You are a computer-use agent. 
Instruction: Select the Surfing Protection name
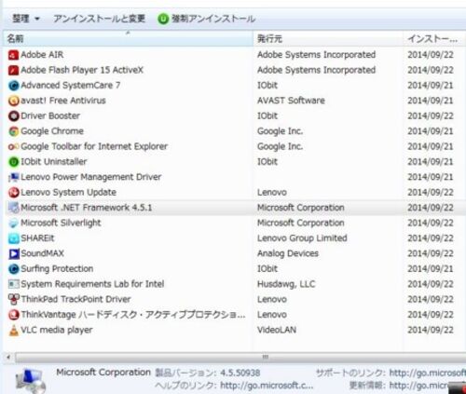click(57, 269)
